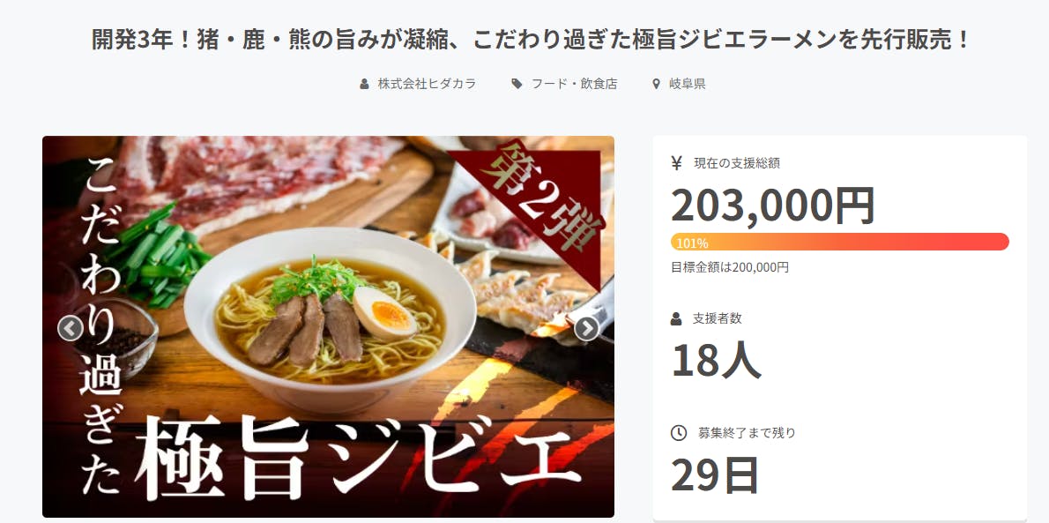
Task: Open the フード・飲食店 category link
Action: click(574, 84)
